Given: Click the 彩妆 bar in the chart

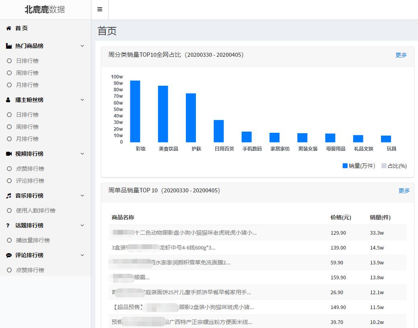Looking at the screenshot, I should coord(134,110).
